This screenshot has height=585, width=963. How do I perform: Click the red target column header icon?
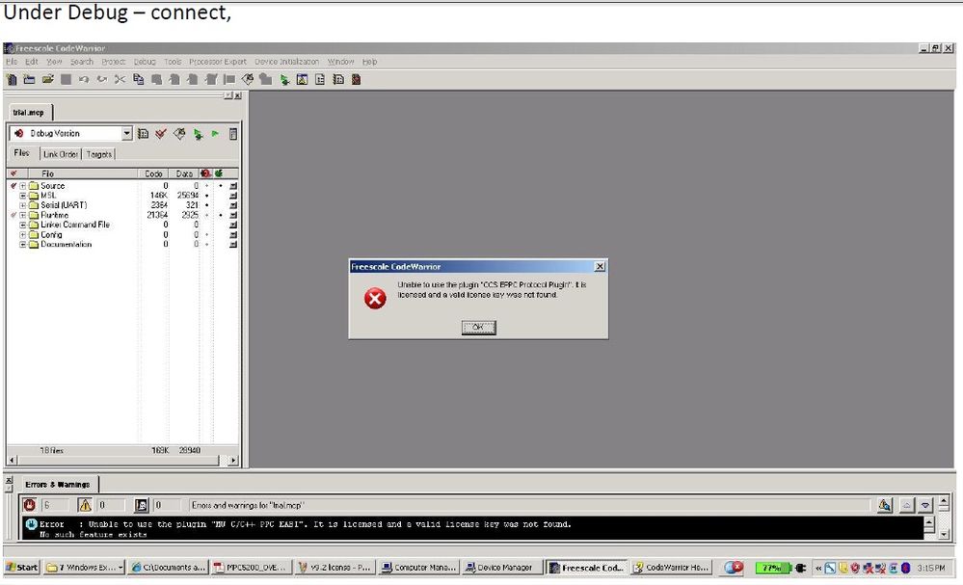(x=205, y=173)
